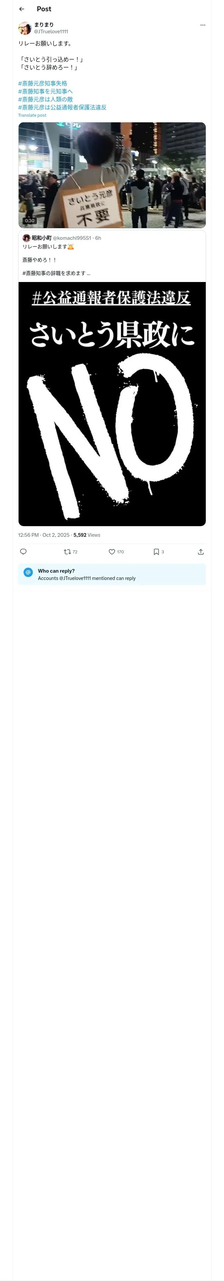Click hashtag #斎藤元彦知事失格
Image resolution: width=224 pixels, height=1281 pixels.
point(43,83)
